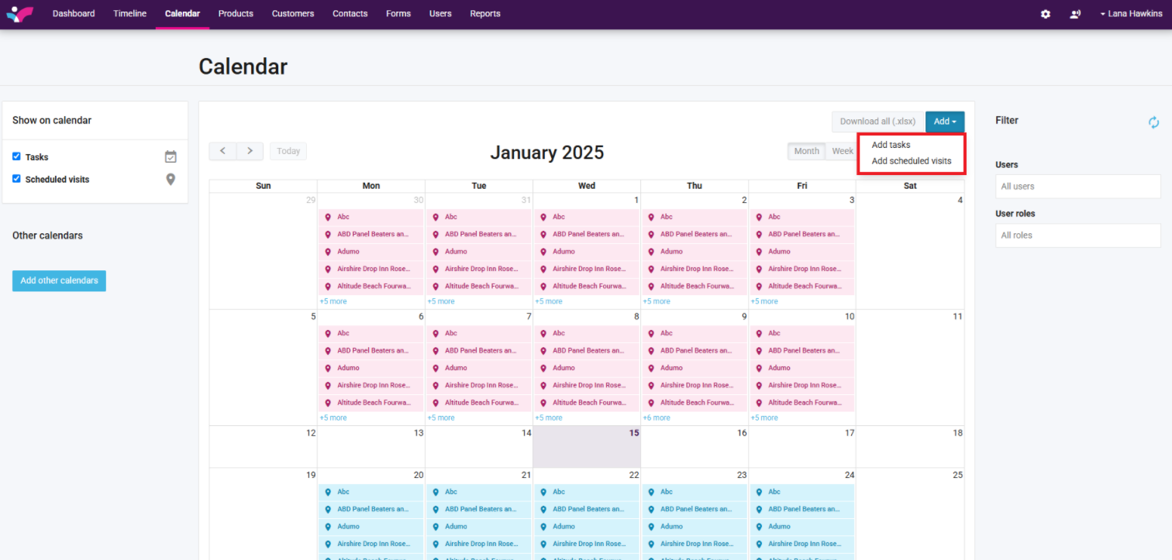
Task: Click the Scheduled visits map pin icon
Action: 171,180
